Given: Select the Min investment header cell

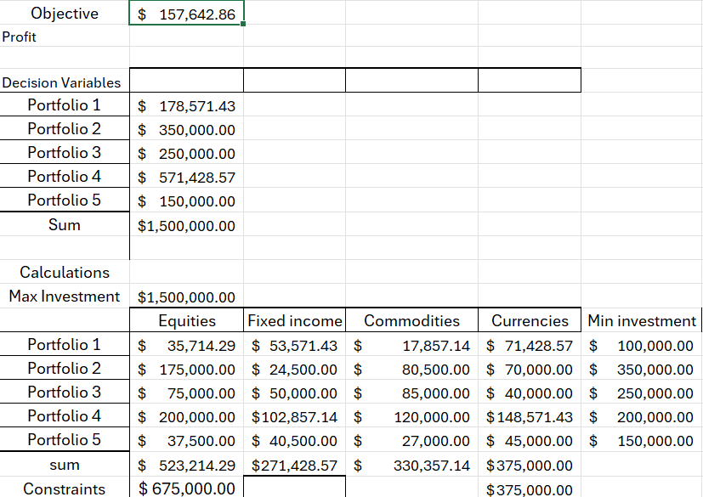Looking at the screenshot, I should [x=641, y=320].
